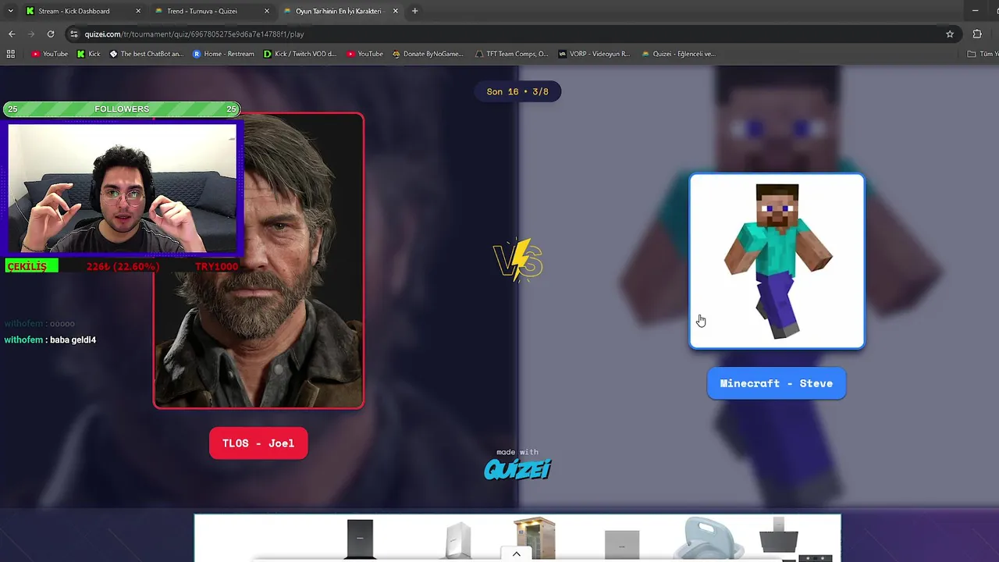Image resolution: width=999 pixels, height=562 pixels.
Task: Open VORP - Videoyun bookmark
Action: point(594,54)
